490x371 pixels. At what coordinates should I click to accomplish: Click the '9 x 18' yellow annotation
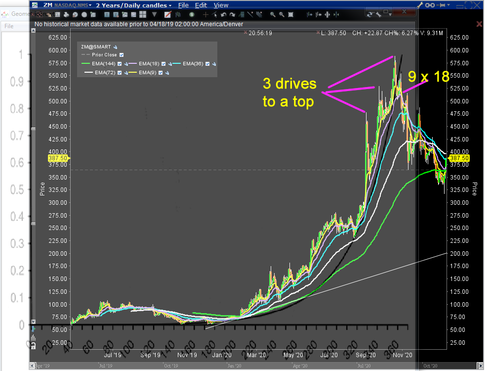pos(428,77)
